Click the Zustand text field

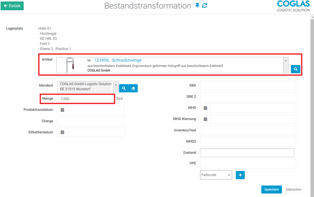coord(247,153)
